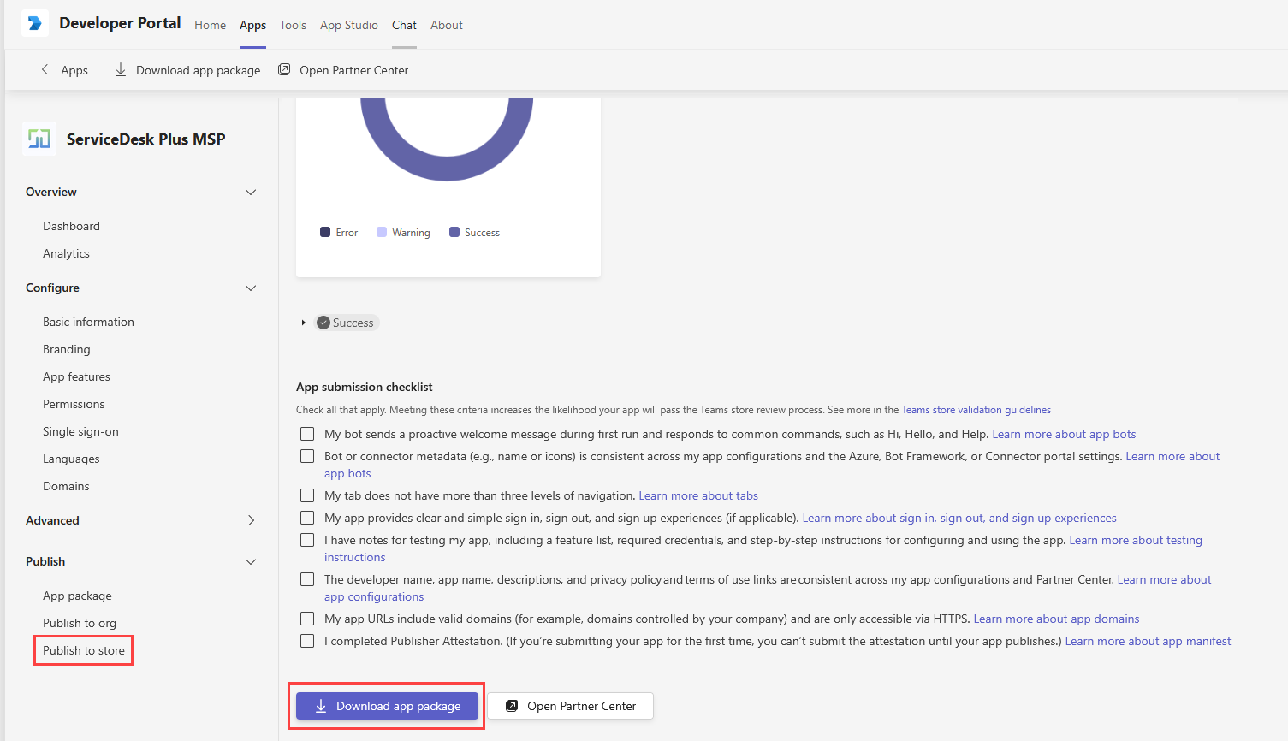Click the ServiceDesk Plus MSP app icon
Screen dimensions: 1288x741
[x=38, y=138]
